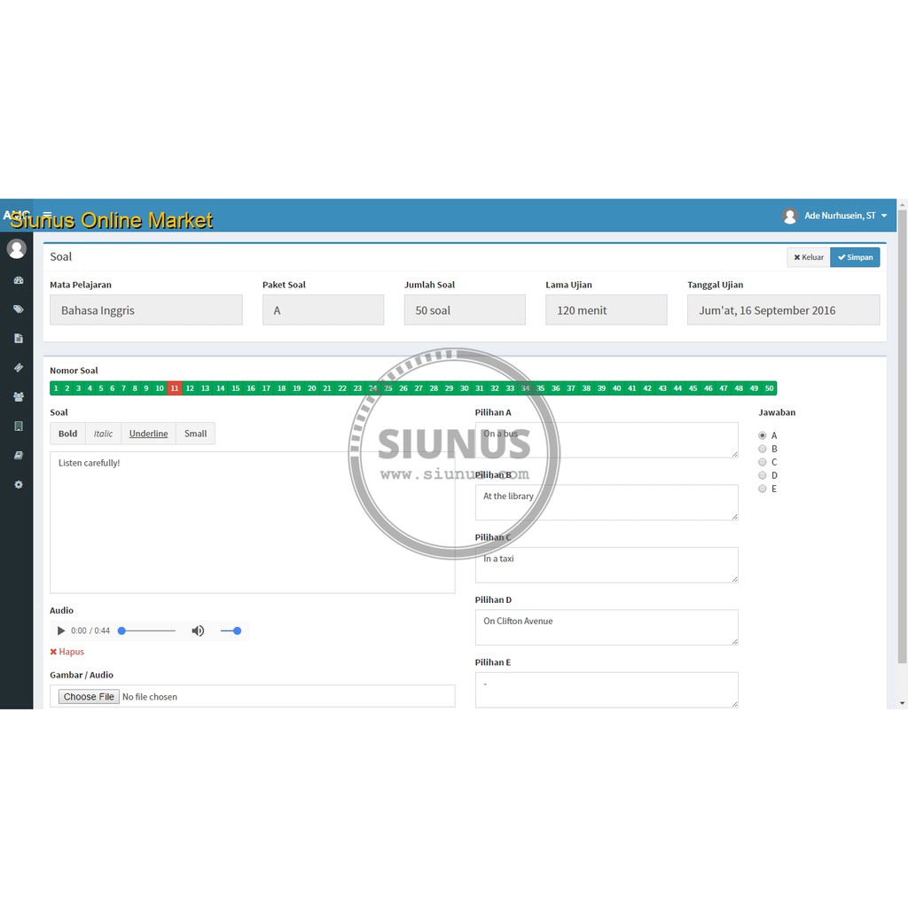Click Hapus to delete the audio
Viewport: 908px width, 908px height.
67,652
